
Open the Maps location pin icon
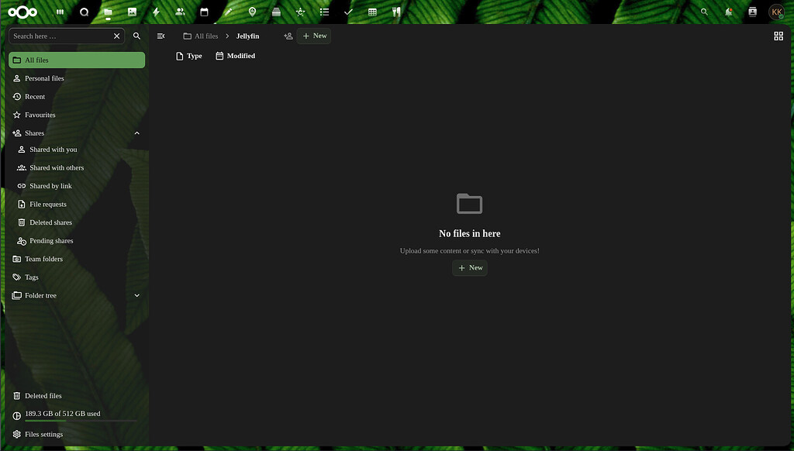pos(252,12)
